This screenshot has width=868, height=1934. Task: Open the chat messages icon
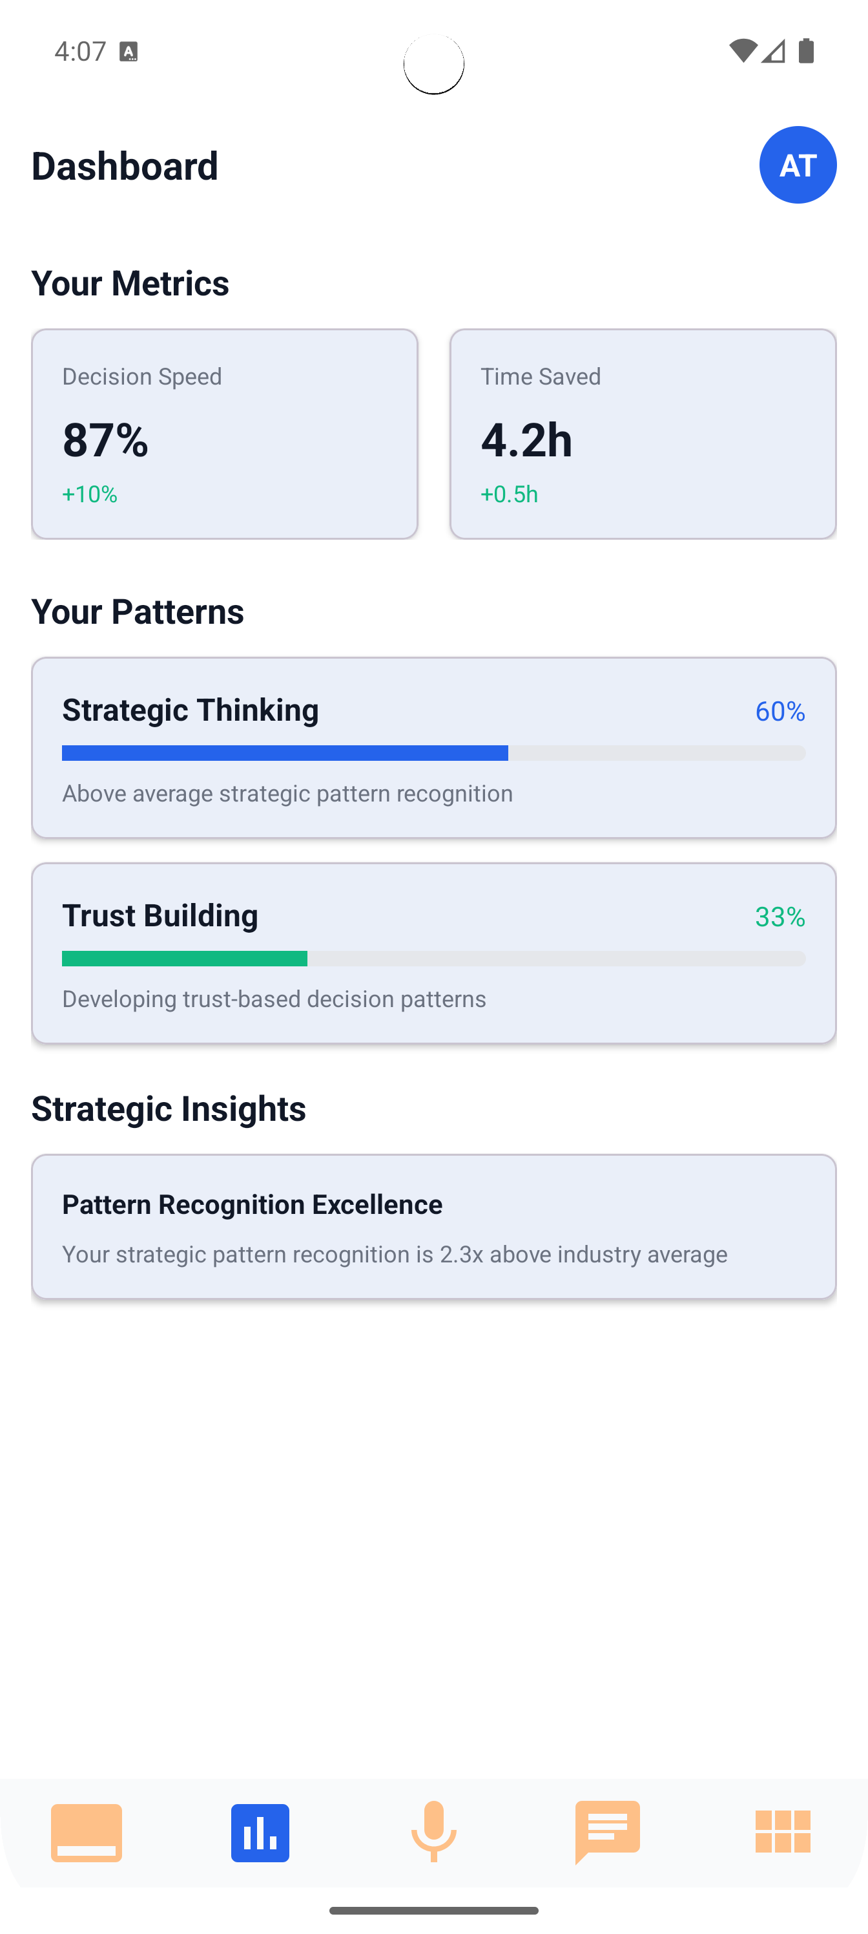click(x=608, y=1831)
